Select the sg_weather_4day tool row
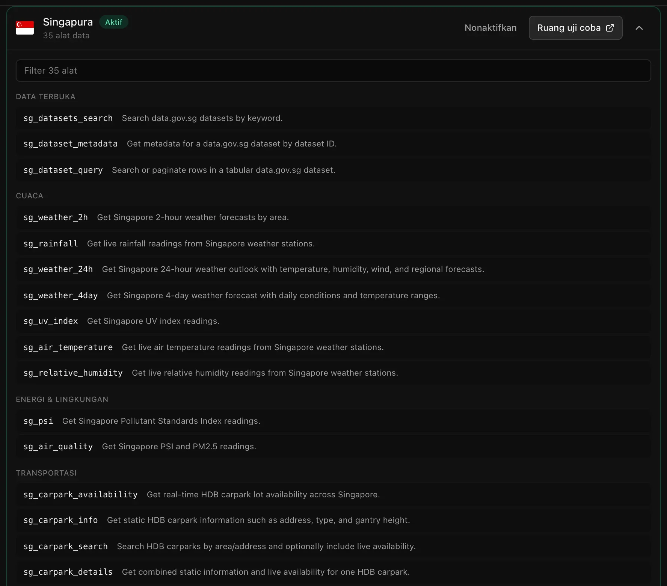This screenshot has width=667, height=586. coord(333,295)
